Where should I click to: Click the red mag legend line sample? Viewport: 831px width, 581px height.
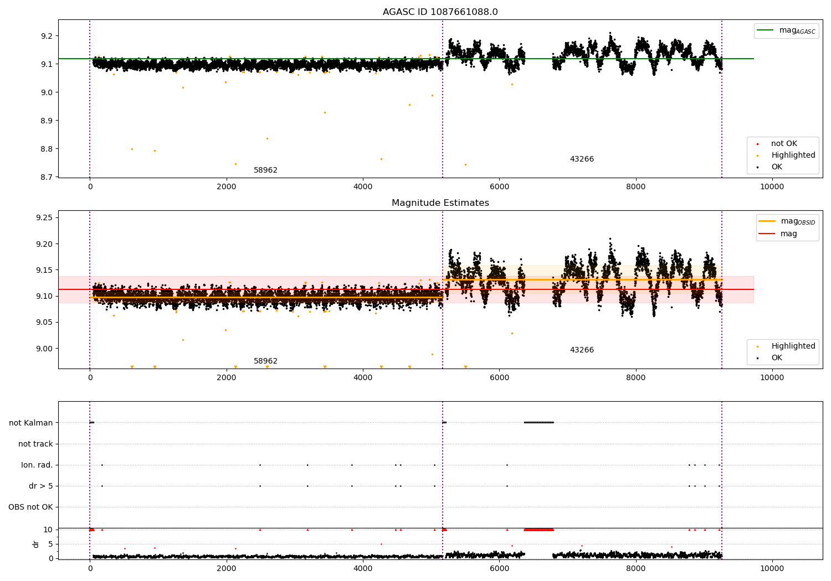point(767,234)
